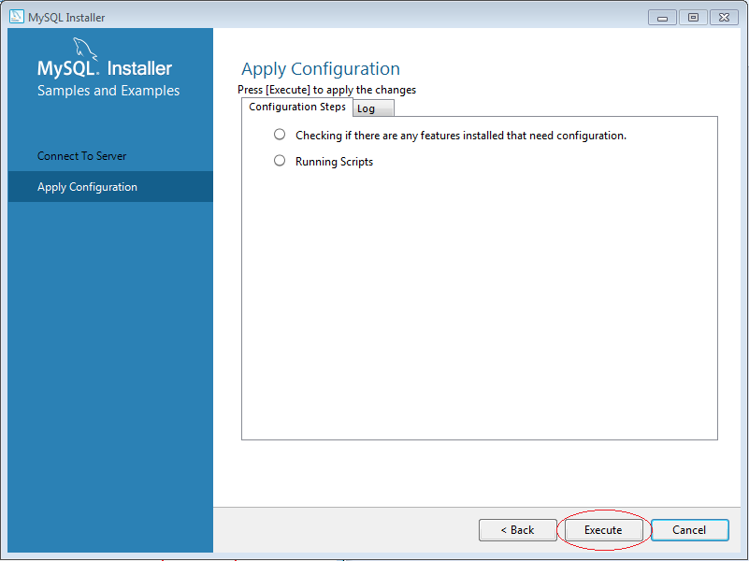This screenshot has height=561, width=749.
Task: Maximize the MySQL Installer window
Action: click(693, 18)
